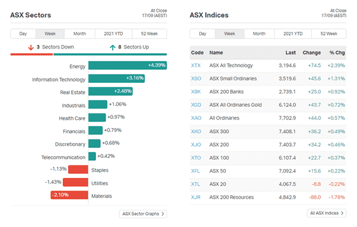Viewport: 357px width, 227px height.
Task: Open the Month tab in ASX Indices
Action: (x=259, y=34)
